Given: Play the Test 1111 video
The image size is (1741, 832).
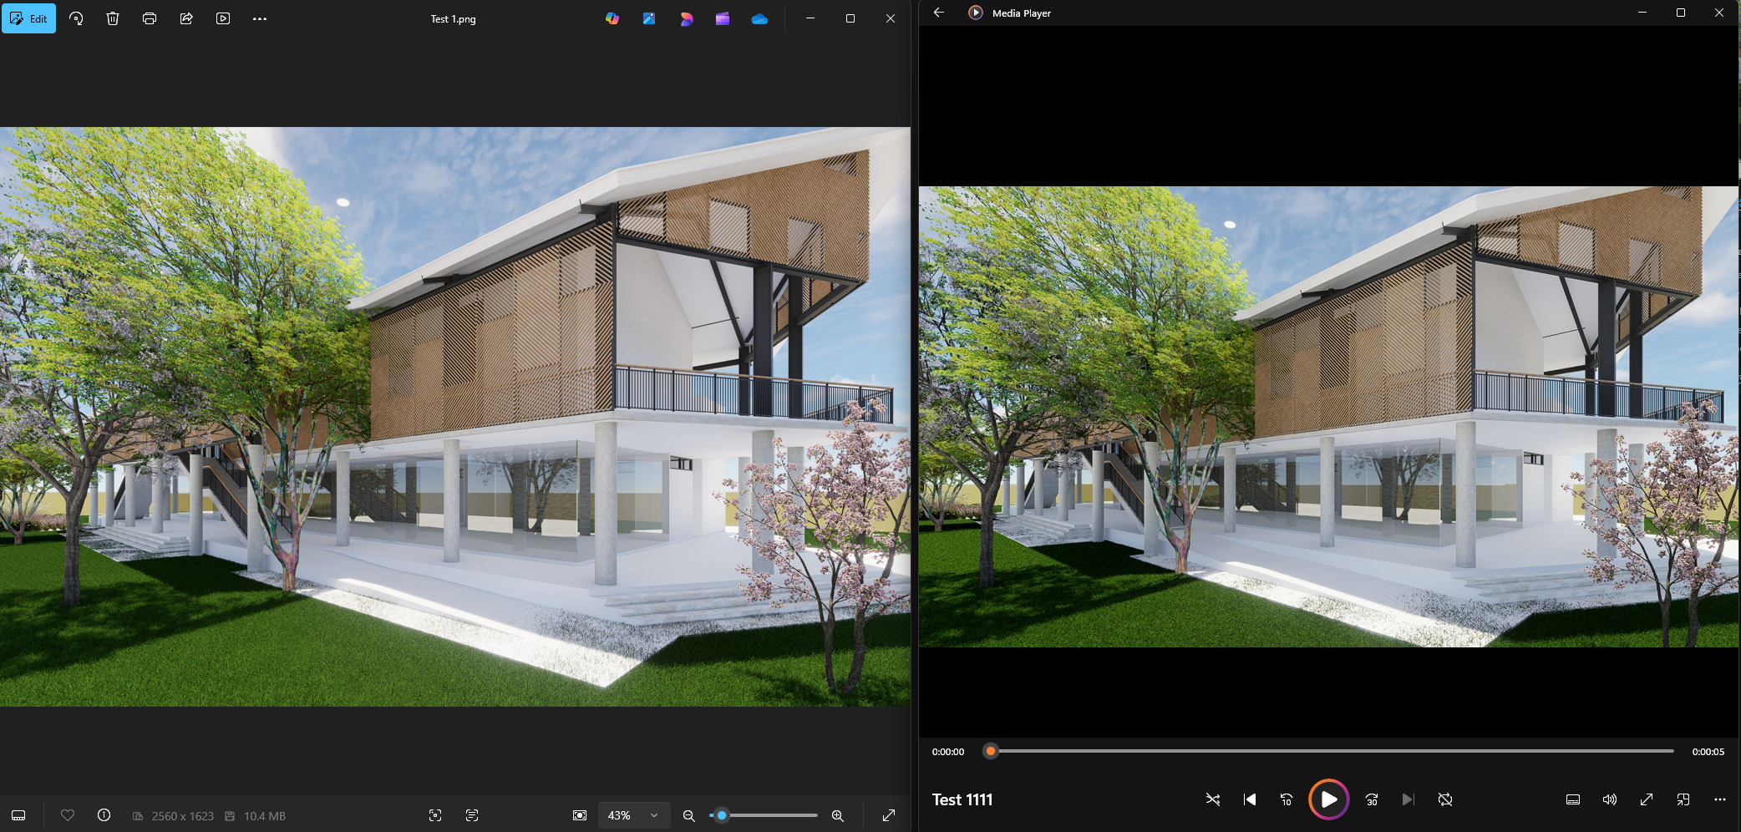Looking at the screenshot, I should 1328,799.
